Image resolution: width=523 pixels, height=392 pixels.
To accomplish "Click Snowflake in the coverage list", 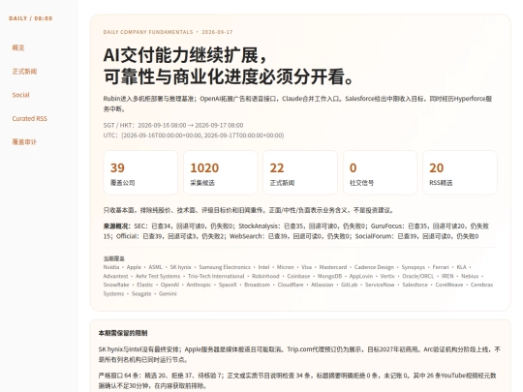I will coord(116,285).
